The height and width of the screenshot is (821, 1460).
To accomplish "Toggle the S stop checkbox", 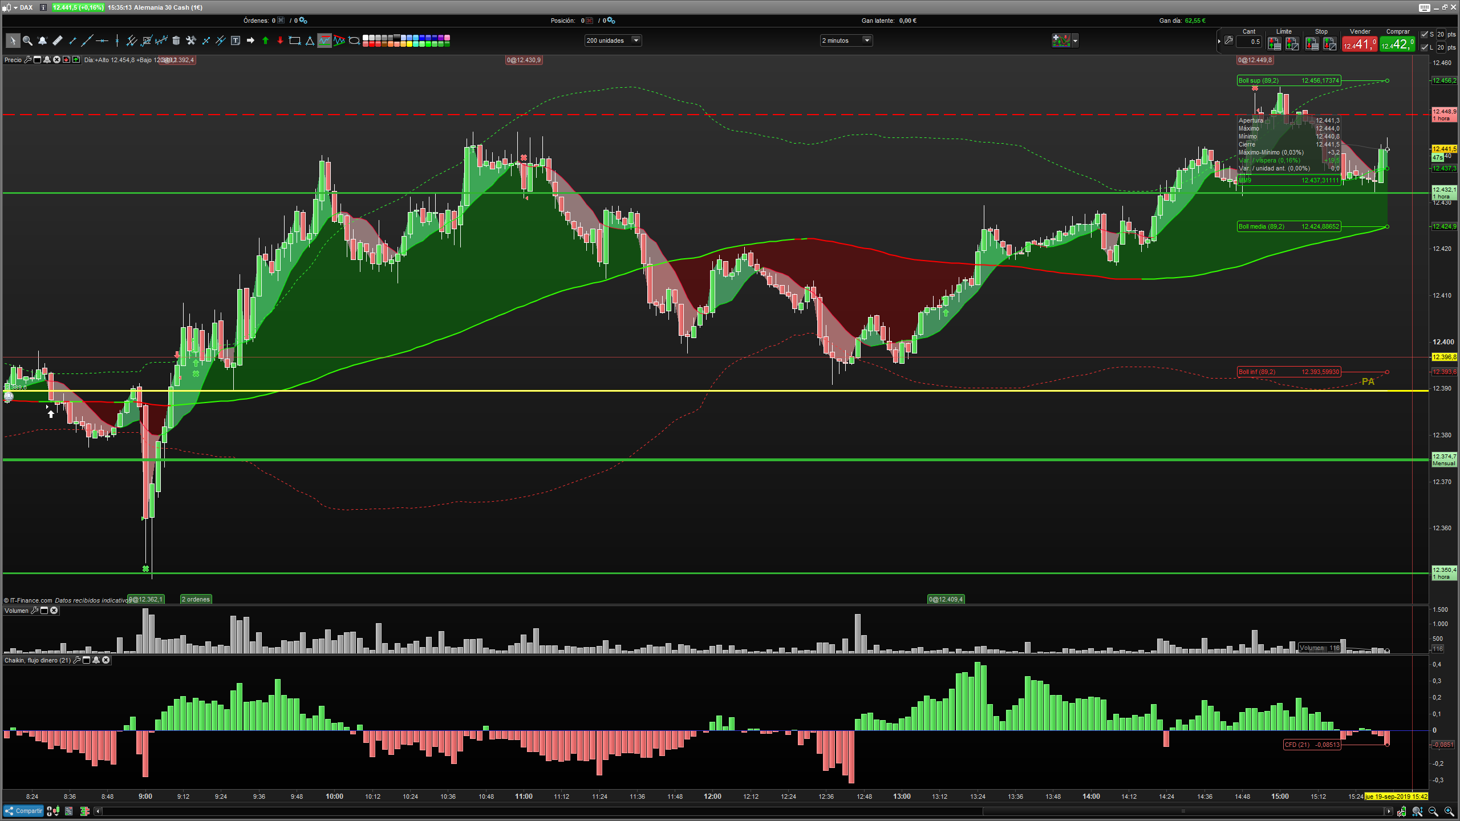I will tap(1424, 34).
